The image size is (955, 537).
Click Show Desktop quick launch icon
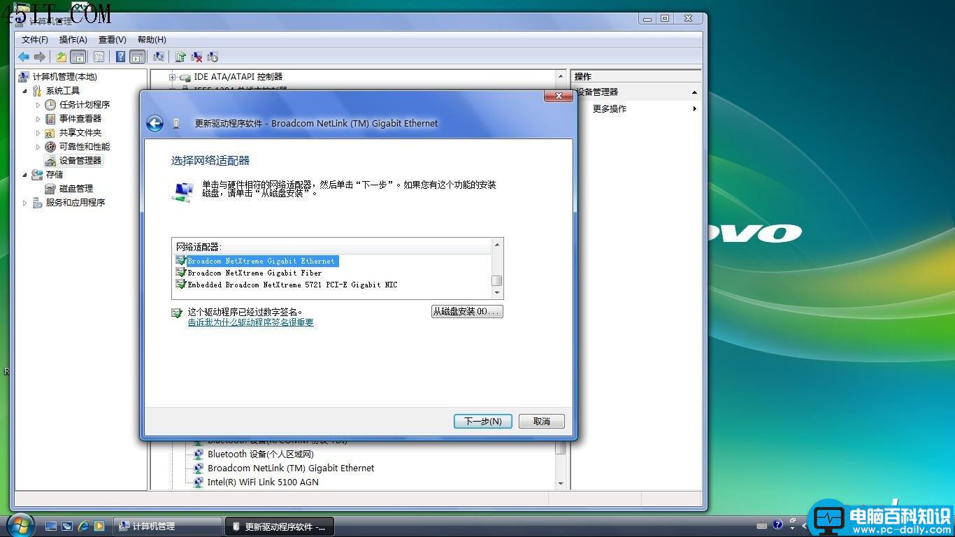coord(51,526)
